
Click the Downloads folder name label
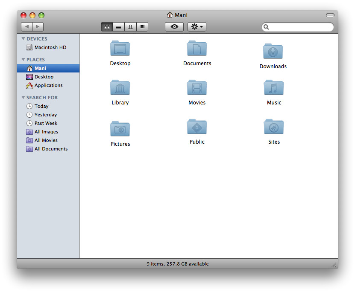pyautogui.click(x=273, y=66)
